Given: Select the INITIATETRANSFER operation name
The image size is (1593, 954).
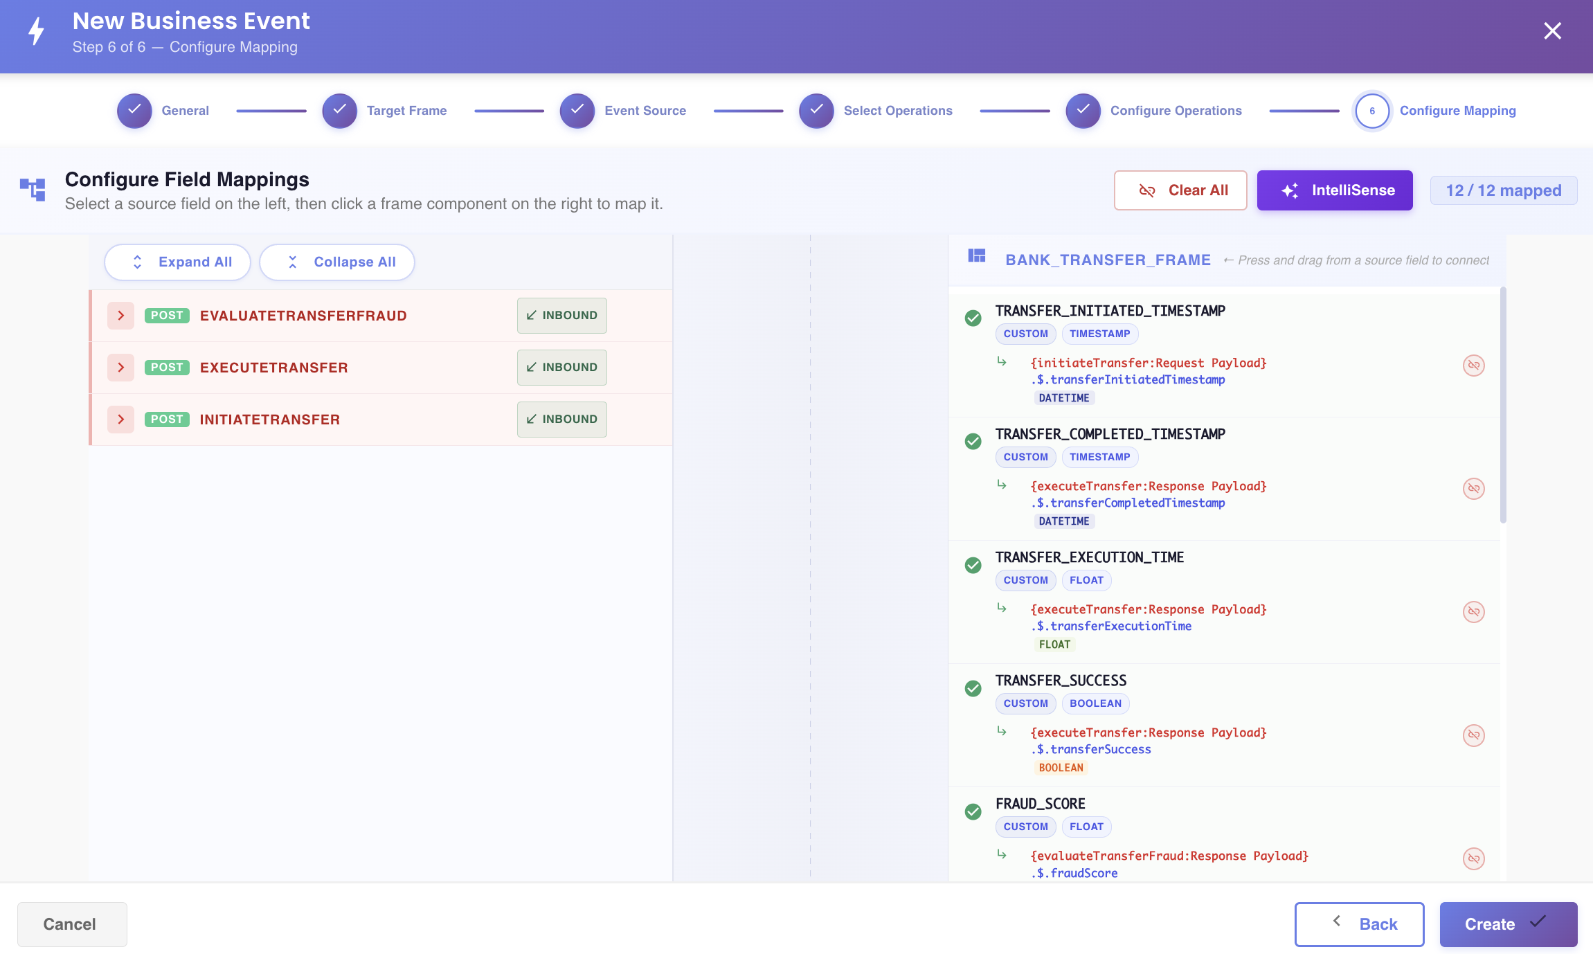Looking at the screenshot, I should point(270,420).
